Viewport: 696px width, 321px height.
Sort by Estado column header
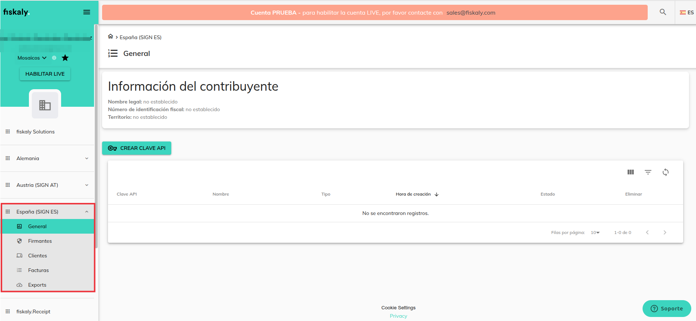coord(548,194)
